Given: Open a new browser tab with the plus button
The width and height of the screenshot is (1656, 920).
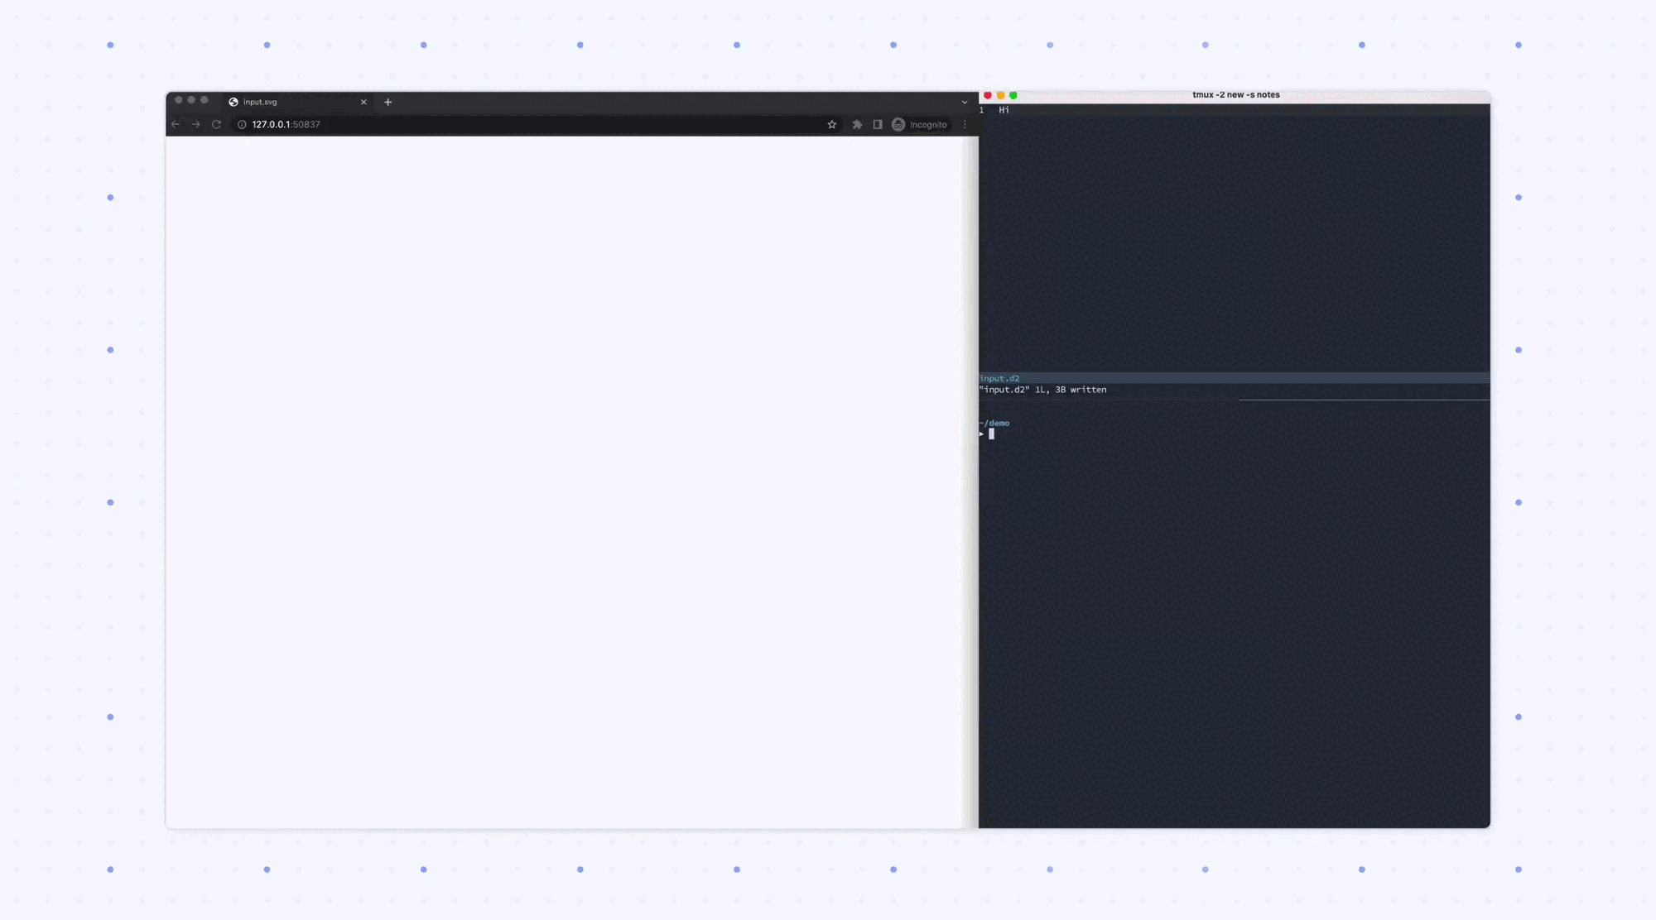Looking at the screenshot, I should 388,102.
